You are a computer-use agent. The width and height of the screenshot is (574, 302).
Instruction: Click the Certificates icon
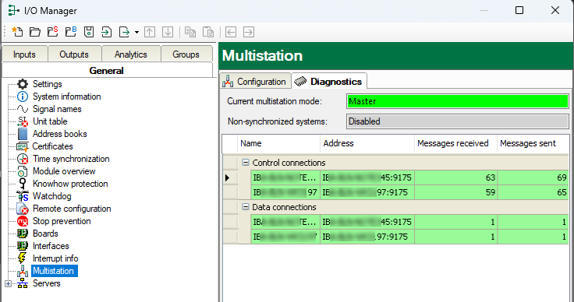[x=23, y=146]
